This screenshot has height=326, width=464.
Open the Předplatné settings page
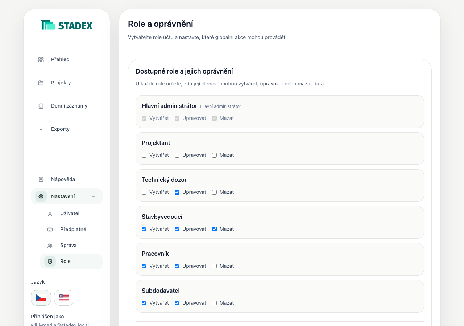point(71,230)
